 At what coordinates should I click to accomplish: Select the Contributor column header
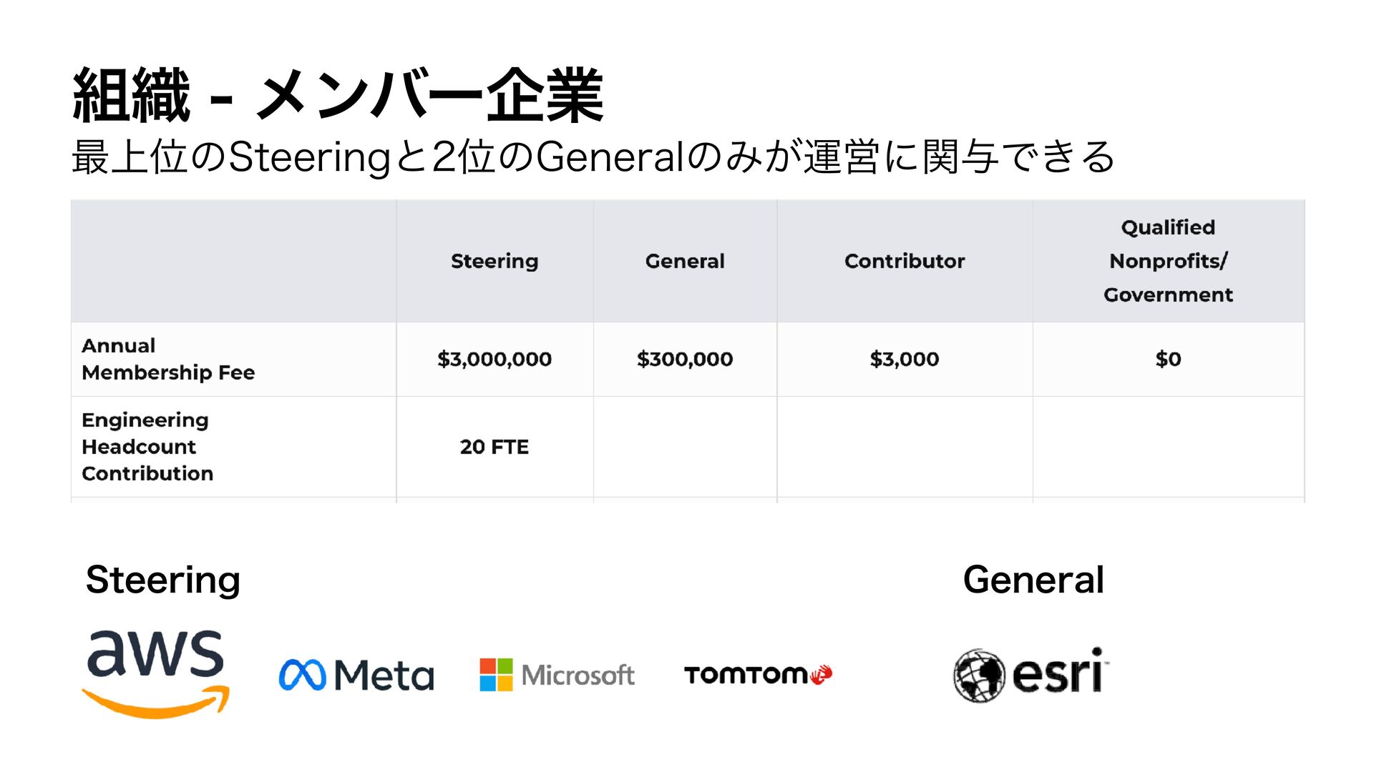click(x=905, y=261)
